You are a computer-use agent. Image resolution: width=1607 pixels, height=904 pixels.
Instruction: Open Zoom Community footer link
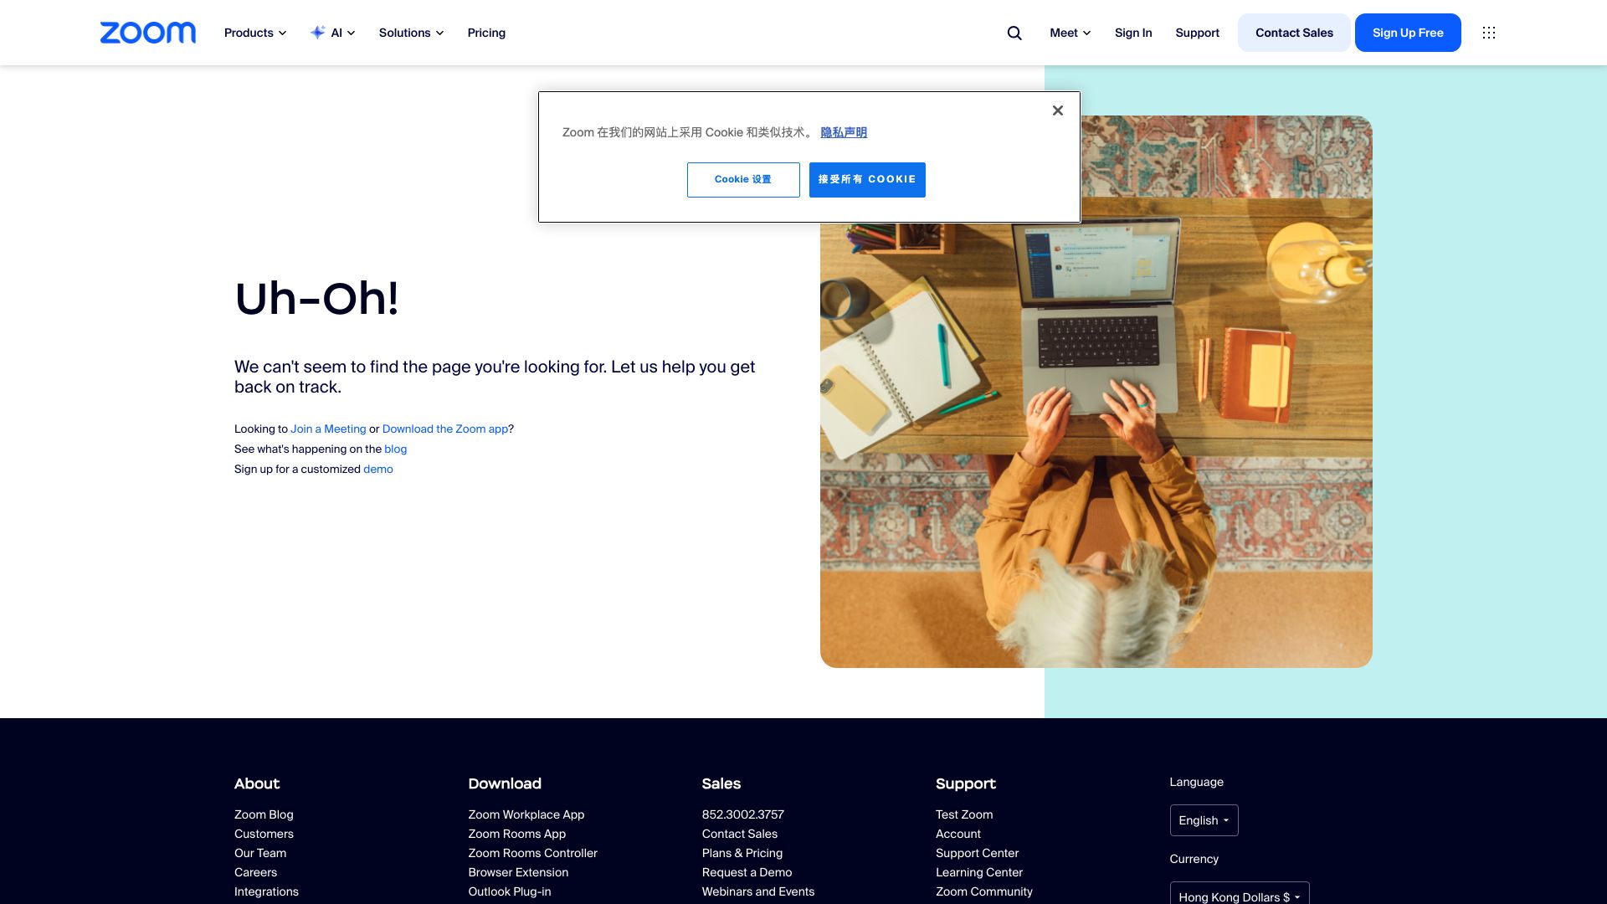[x=984, y=891]
